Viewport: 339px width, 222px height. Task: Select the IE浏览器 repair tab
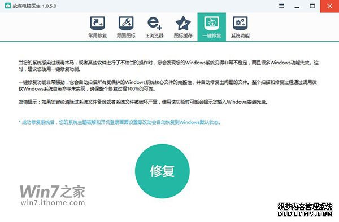tap(154, 27)
